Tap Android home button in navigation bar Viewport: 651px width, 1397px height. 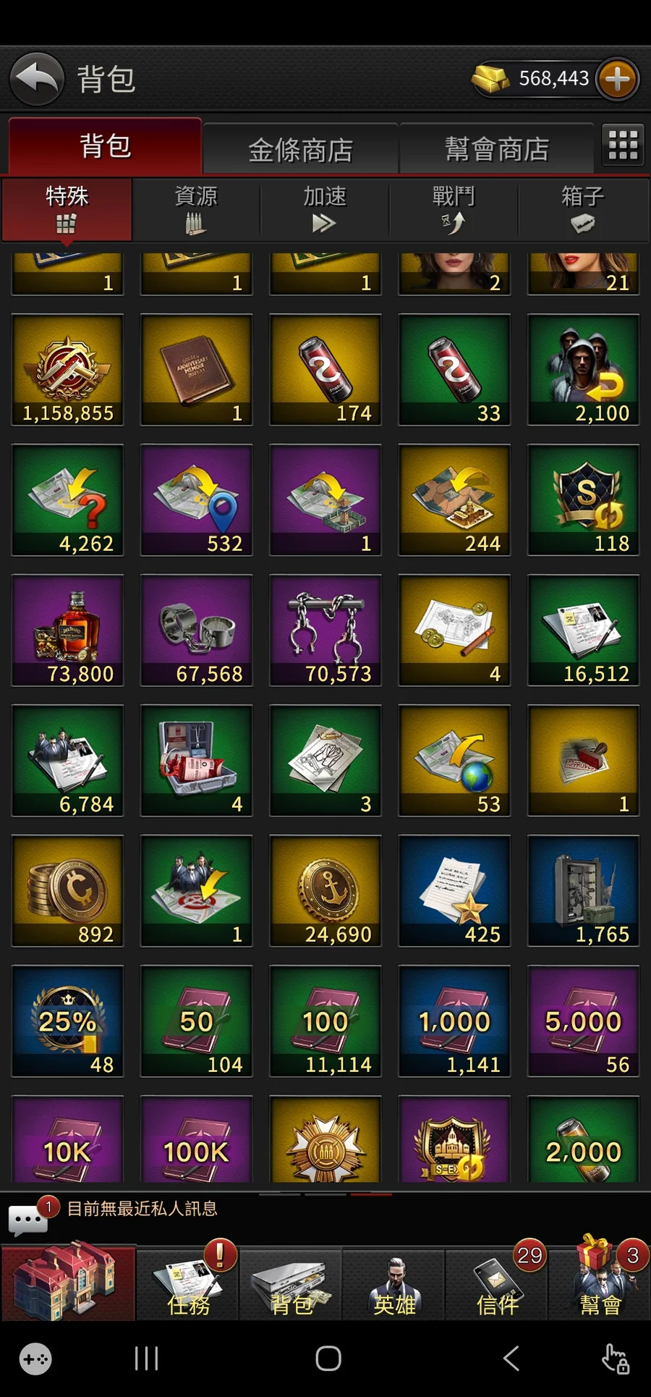click(x=328, y=1359)
